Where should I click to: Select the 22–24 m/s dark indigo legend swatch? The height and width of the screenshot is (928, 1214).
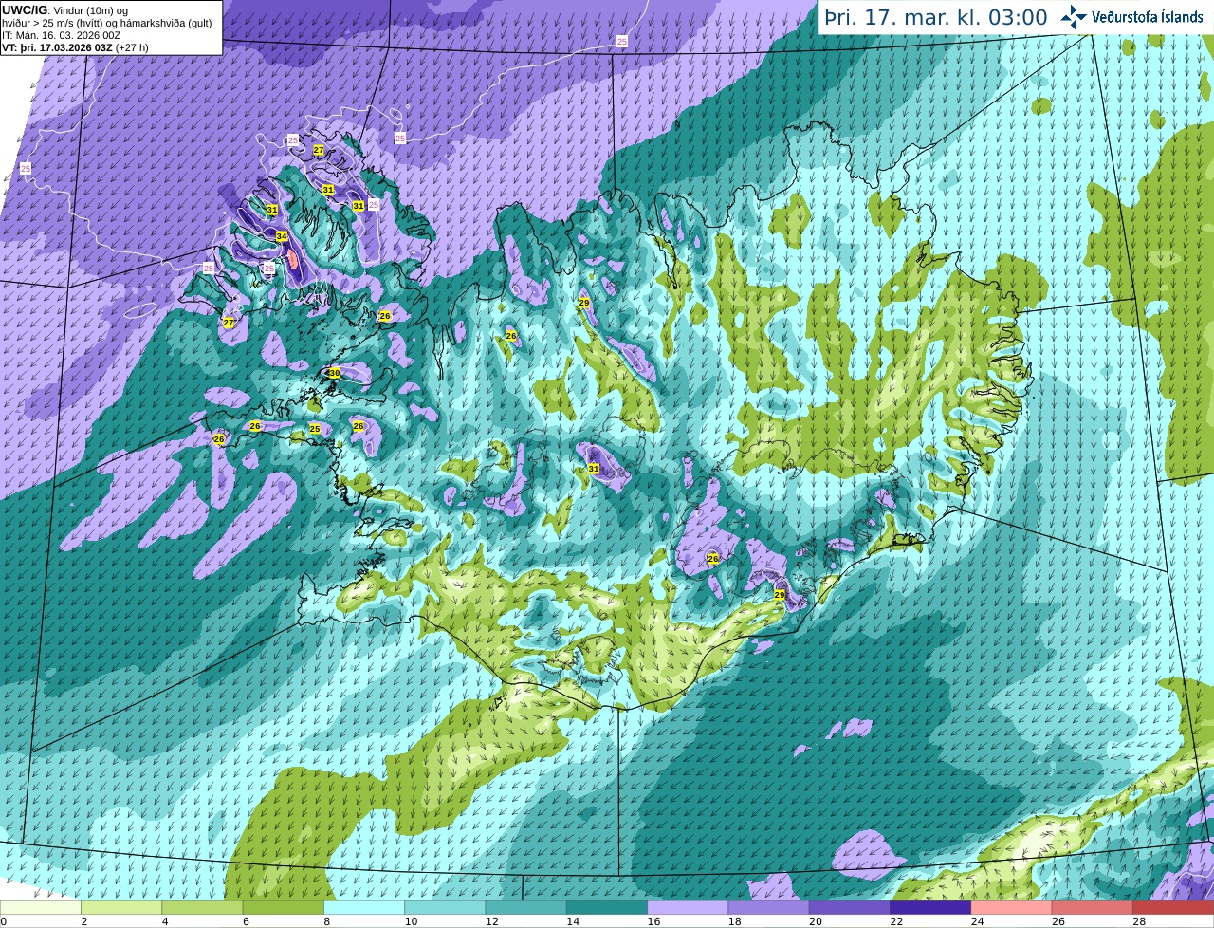pos(930,908)
